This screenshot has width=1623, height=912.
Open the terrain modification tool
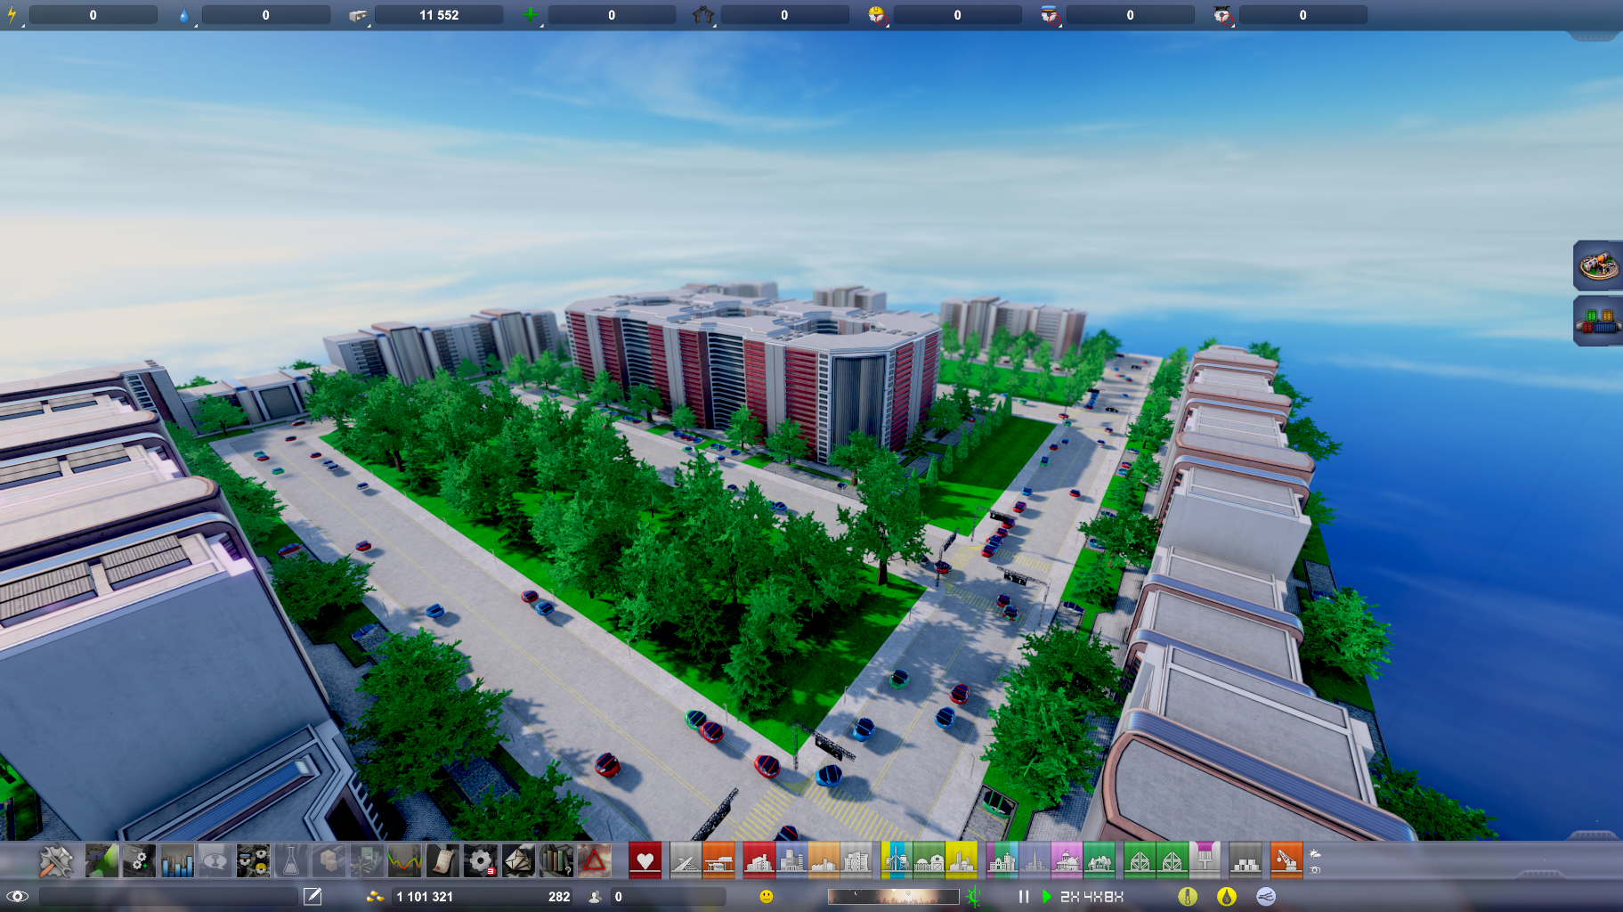[101, 859]
